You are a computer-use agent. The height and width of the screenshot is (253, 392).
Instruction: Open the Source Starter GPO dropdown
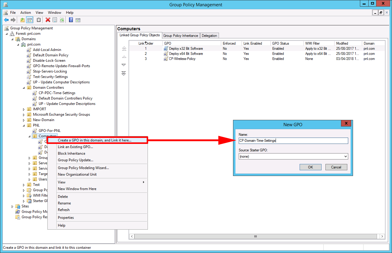point(346,156)
